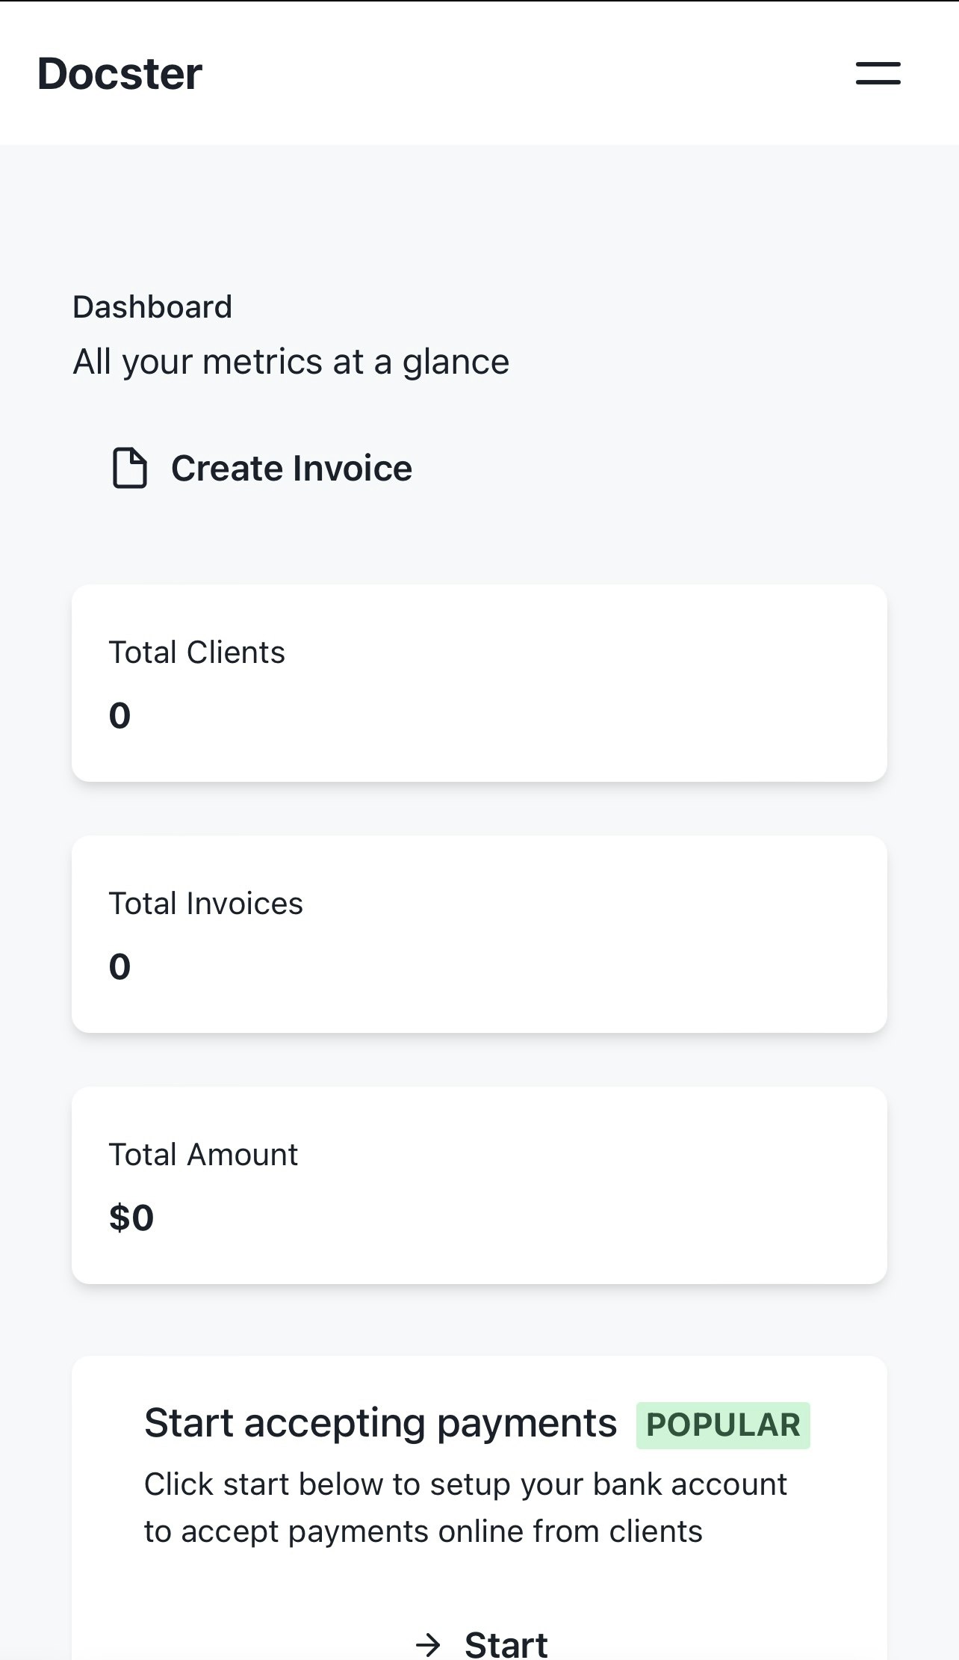Click the arrow icon next to Start
Viewport: 959px width, 1660px height.
(429, 1644)
